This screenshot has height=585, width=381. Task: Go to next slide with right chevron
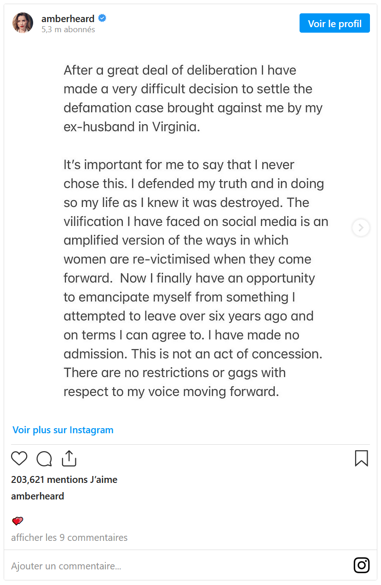point(361,228)
